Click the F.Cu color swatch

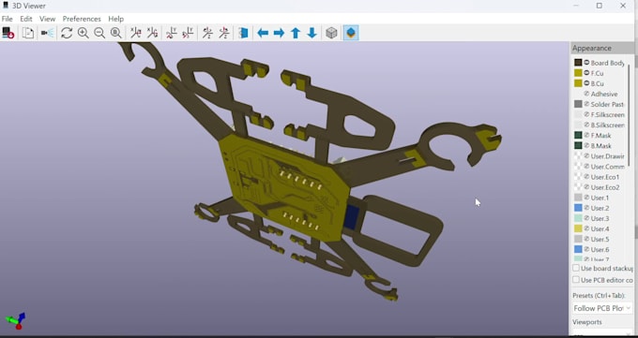coord(578,73)
